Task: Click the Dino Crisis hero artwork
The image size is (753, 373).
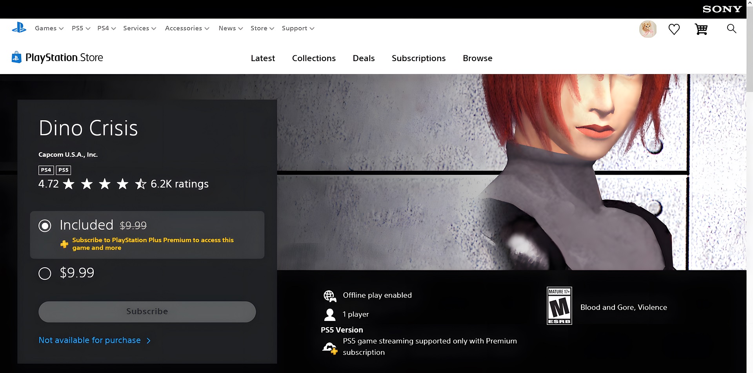Action: point(511,172)
